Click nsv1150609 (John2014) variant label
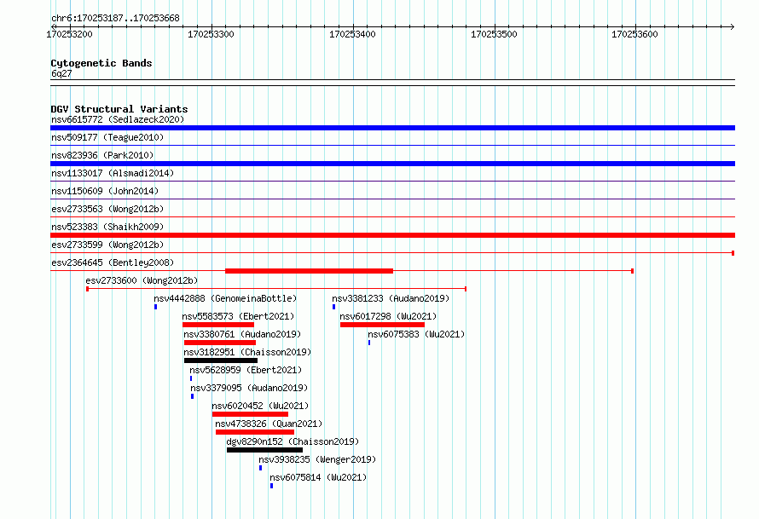This screenshot has height=519, width=759. pyautogui.click(x=105, y=191)
